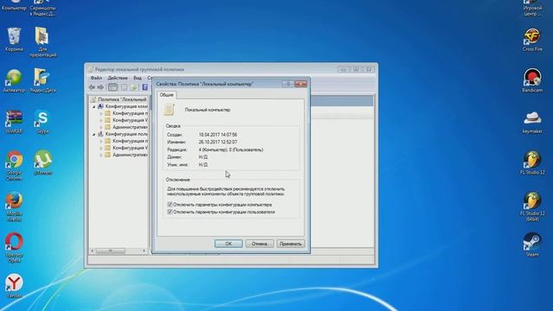Click the Forward arrow in policy editor toolbar
The height and width of the screenshot is (311, 553).
click(100, 87)
